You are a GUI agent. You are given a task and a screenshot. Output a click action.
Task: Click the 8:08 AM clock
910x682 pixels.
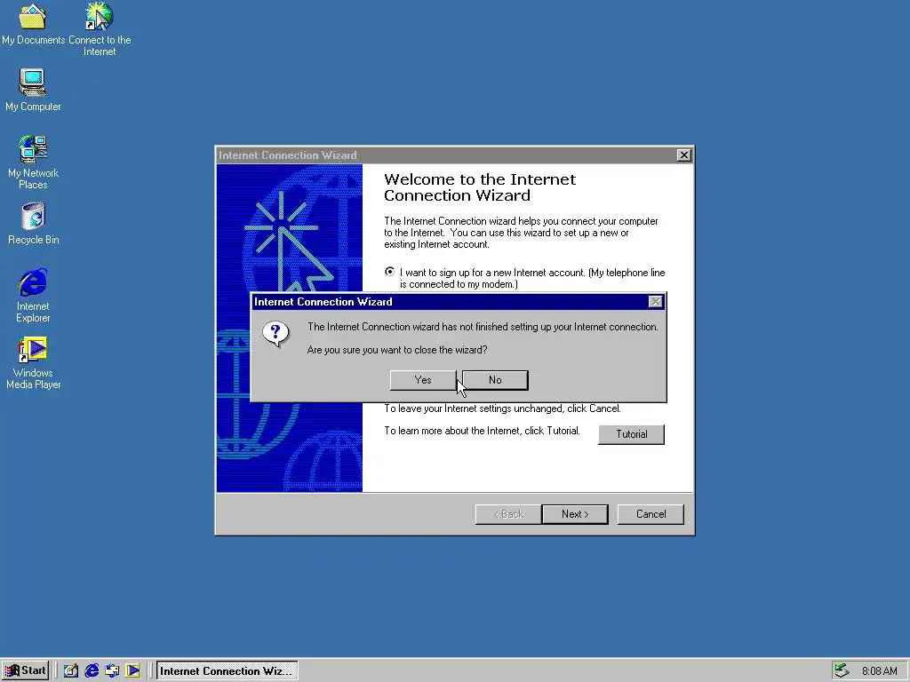pos(879,671)
